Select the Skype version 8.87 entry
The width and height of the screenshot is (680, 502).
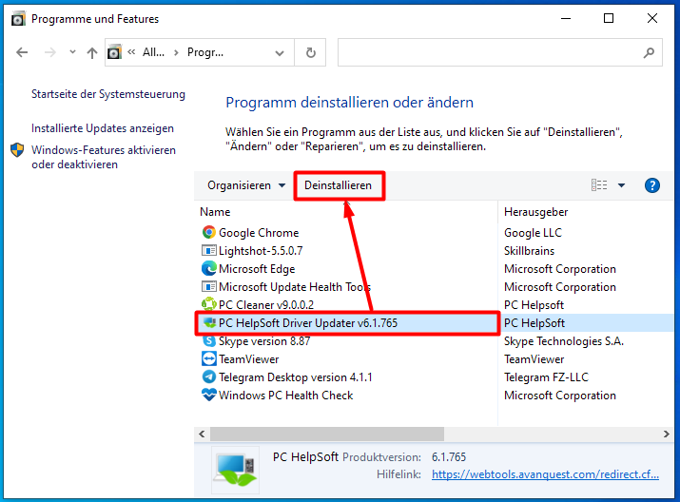264,341
